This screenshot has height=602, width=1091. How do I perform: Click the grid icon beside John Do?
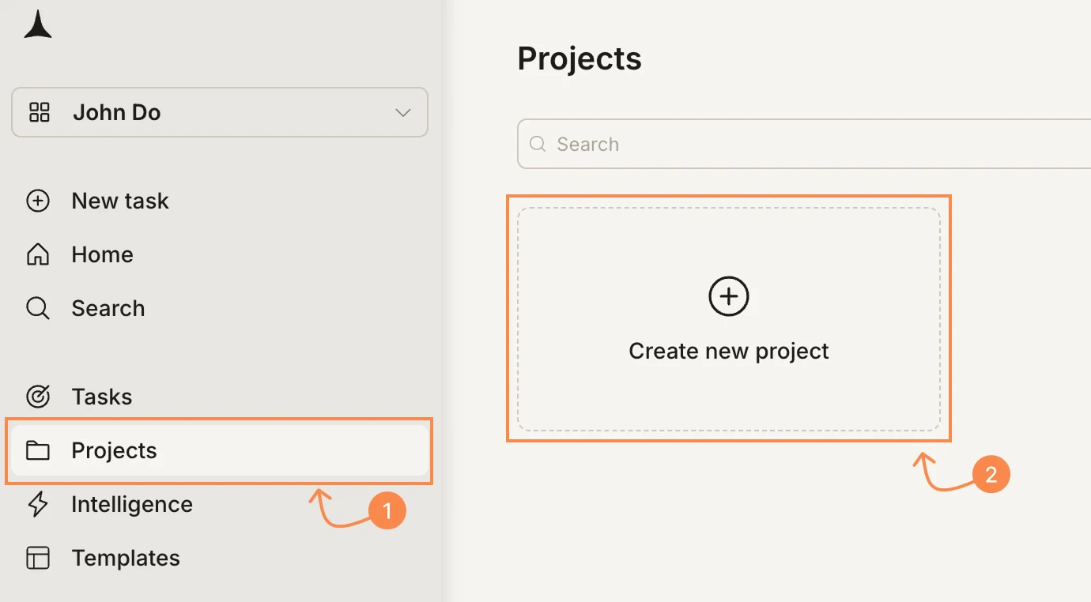39,112
